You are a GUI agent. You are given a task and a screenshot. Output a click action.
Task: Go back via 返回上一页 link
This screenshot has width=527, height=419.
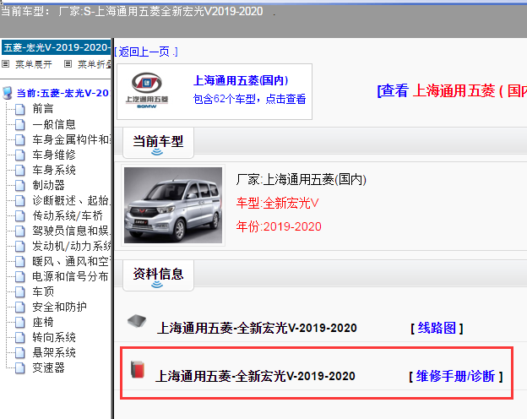tap(146, 52)
